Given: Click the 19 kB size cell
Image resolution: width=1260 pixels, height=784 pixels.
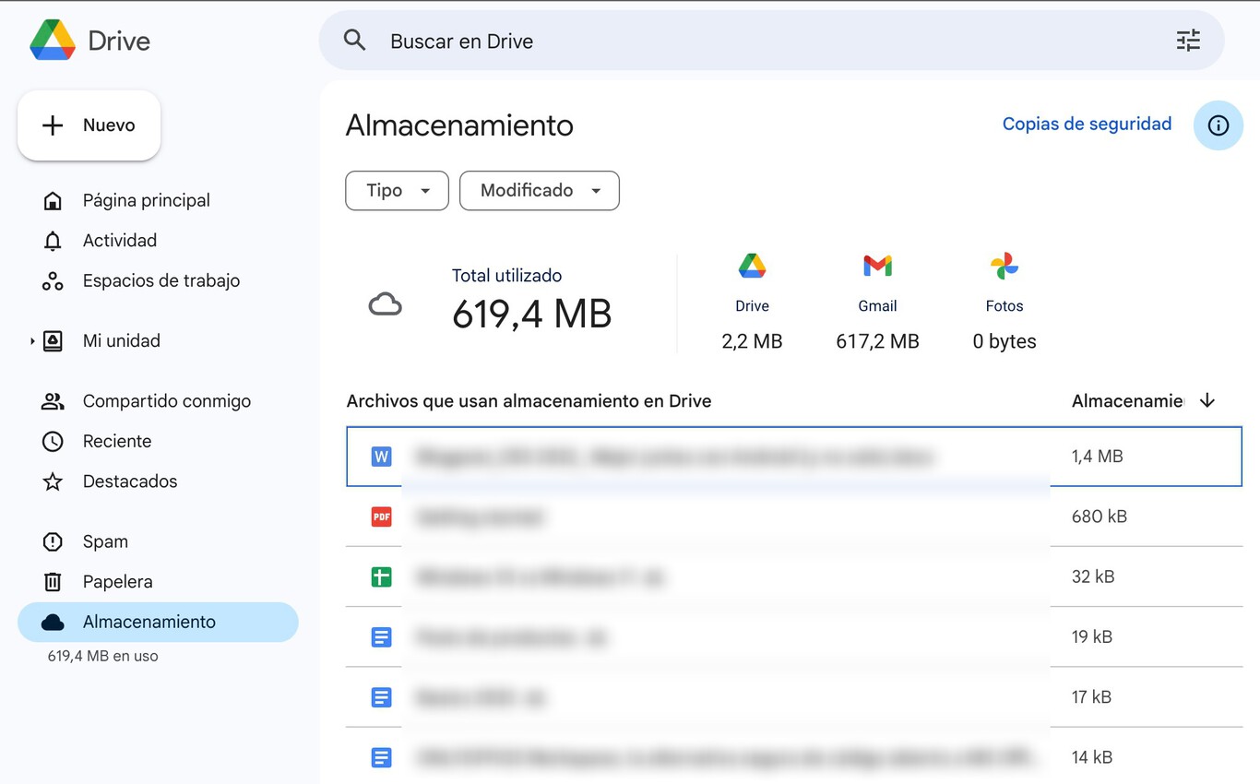Looking at the screenshot, I should pyautogui.click(x=1092, y=637).
